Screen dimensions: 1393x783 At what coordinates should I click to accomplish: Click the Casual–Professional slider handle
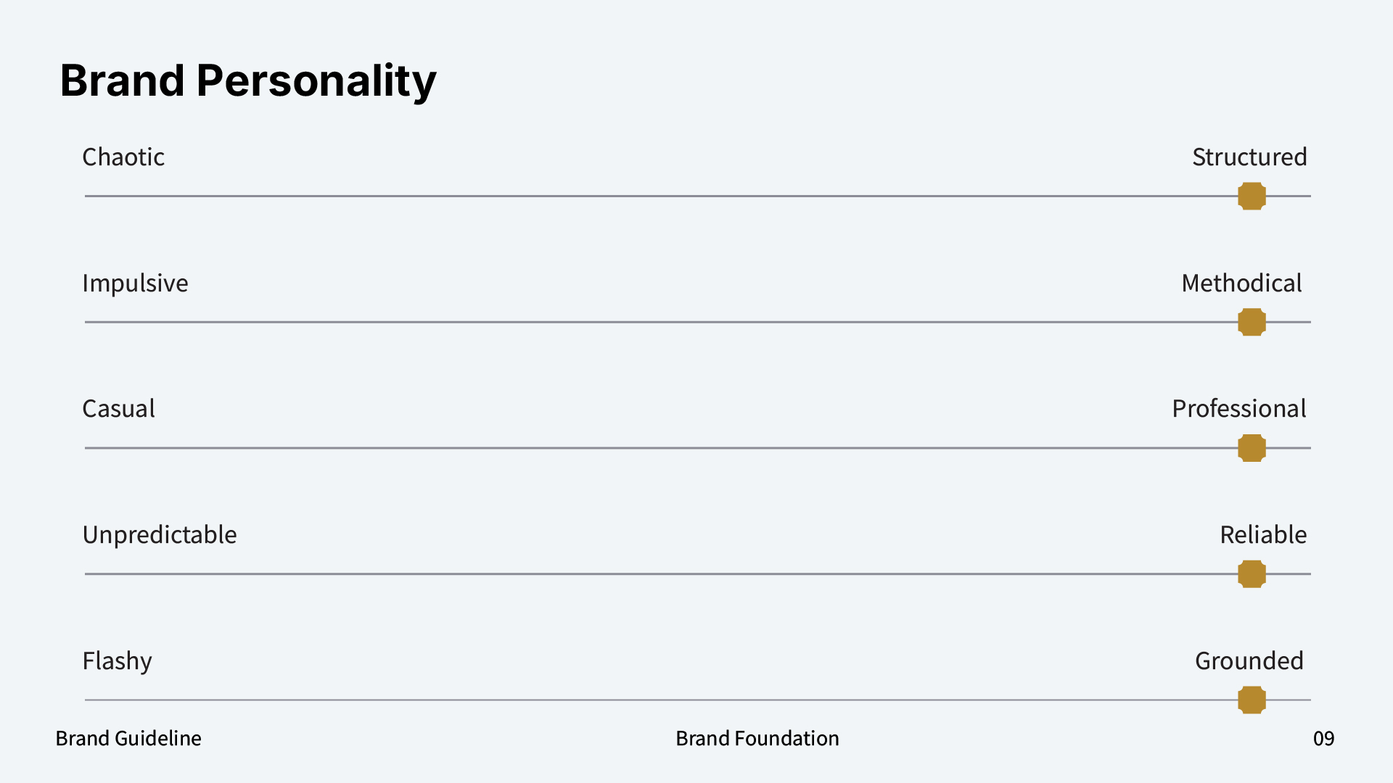[1252, 448]
